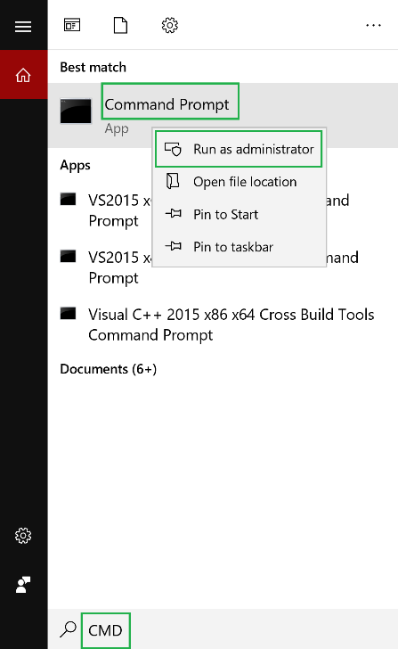Select Pin to taskbar from context menu

pyautogui.click(x=239, y=247)
